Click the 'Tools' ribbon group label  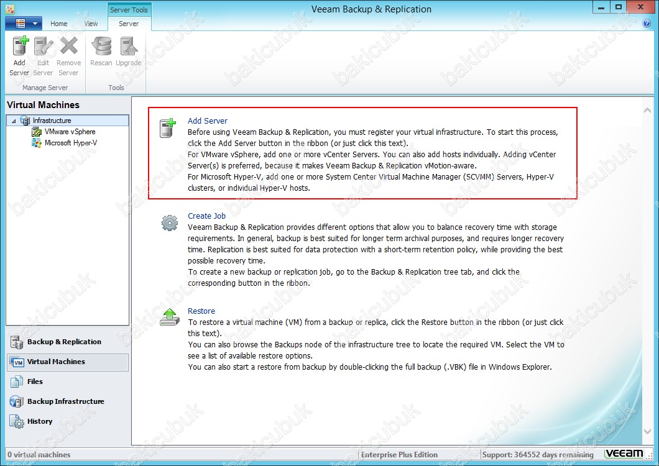(x=116, y=88)
